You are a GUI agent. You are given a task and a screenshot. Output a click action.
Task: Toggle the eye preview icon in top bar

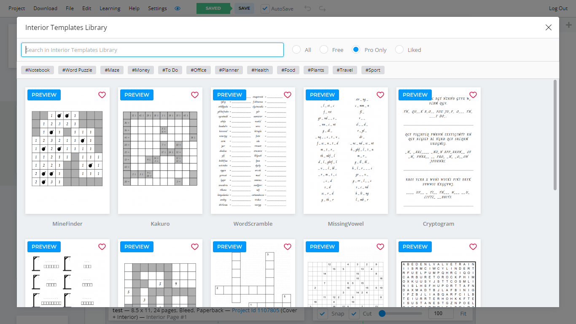click(x=178, y=8)
